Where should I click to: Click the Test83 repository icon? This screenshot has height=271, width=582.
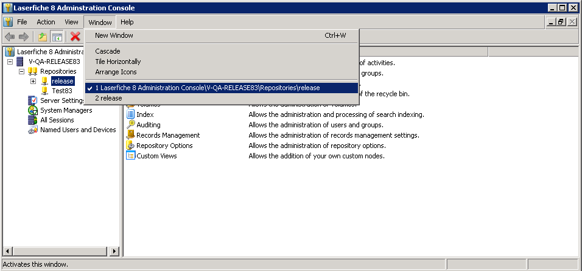click(x=44, y=91)
